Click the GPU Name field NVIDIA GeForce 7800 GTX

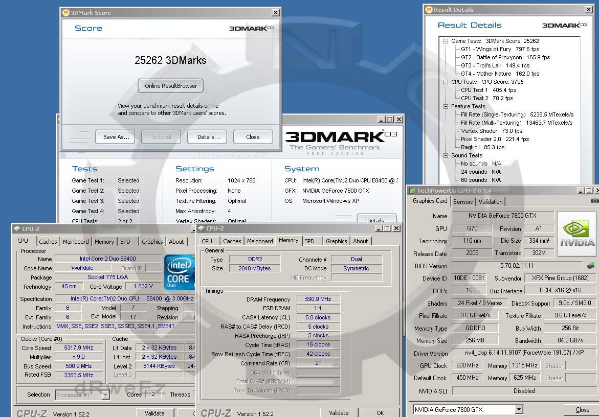click(x=502, y=216)
